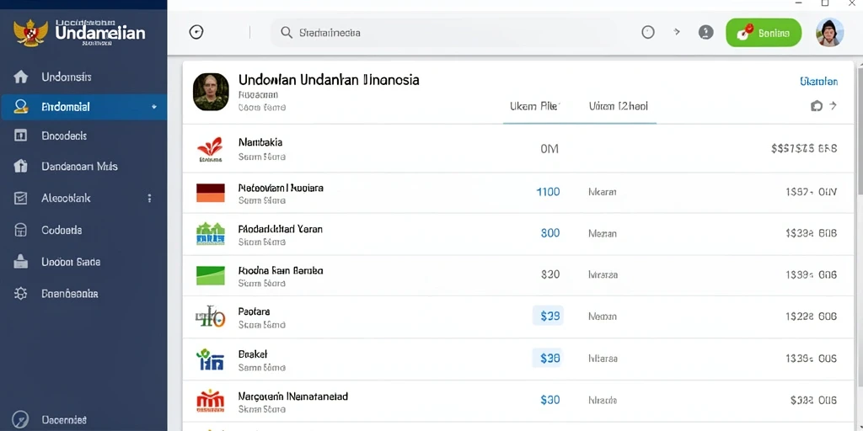The width and height of the screenshot is (863, 431).
Task: Click the red people logo of Narqaterin row
Action: [x=210, y=401]
